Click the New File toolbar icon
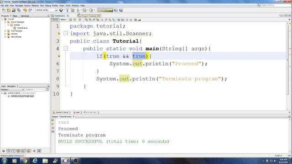This screenshot has height=164, width=292. [x=4, y=10]
